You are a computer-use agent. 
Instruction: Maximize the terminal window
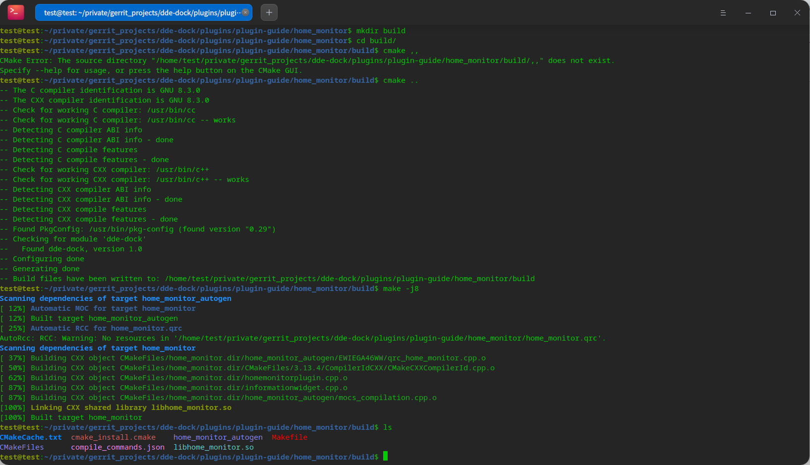773,13
